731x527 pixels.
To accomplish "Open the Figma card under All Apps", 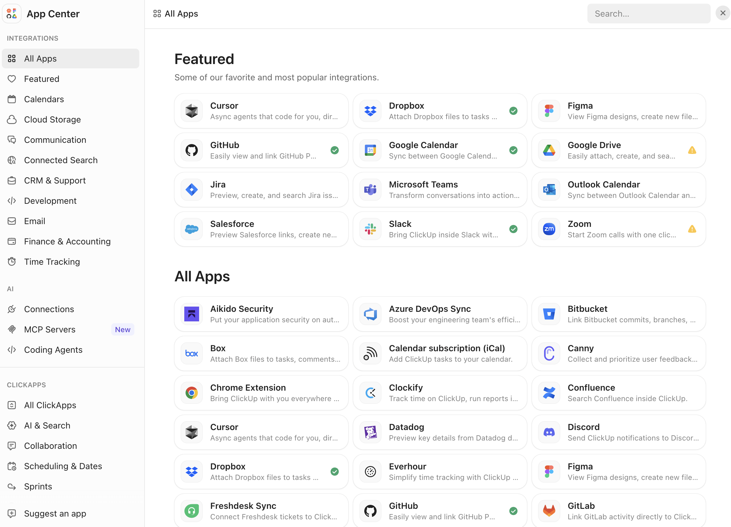I will pyautogui.click(x=619, y=472).
